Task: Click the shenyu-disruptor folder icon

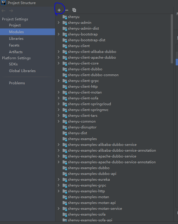Action: [x=65, y=127]
